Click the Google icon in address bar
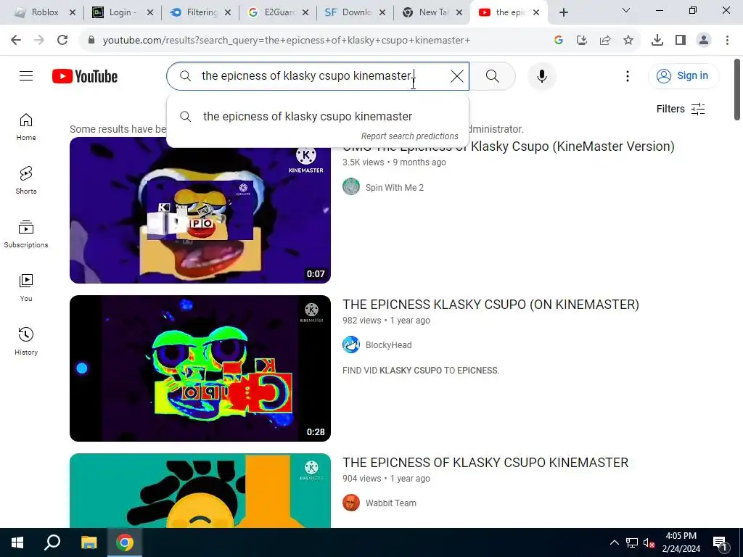Viewport: 743px width, 557px height. [559, 41]
